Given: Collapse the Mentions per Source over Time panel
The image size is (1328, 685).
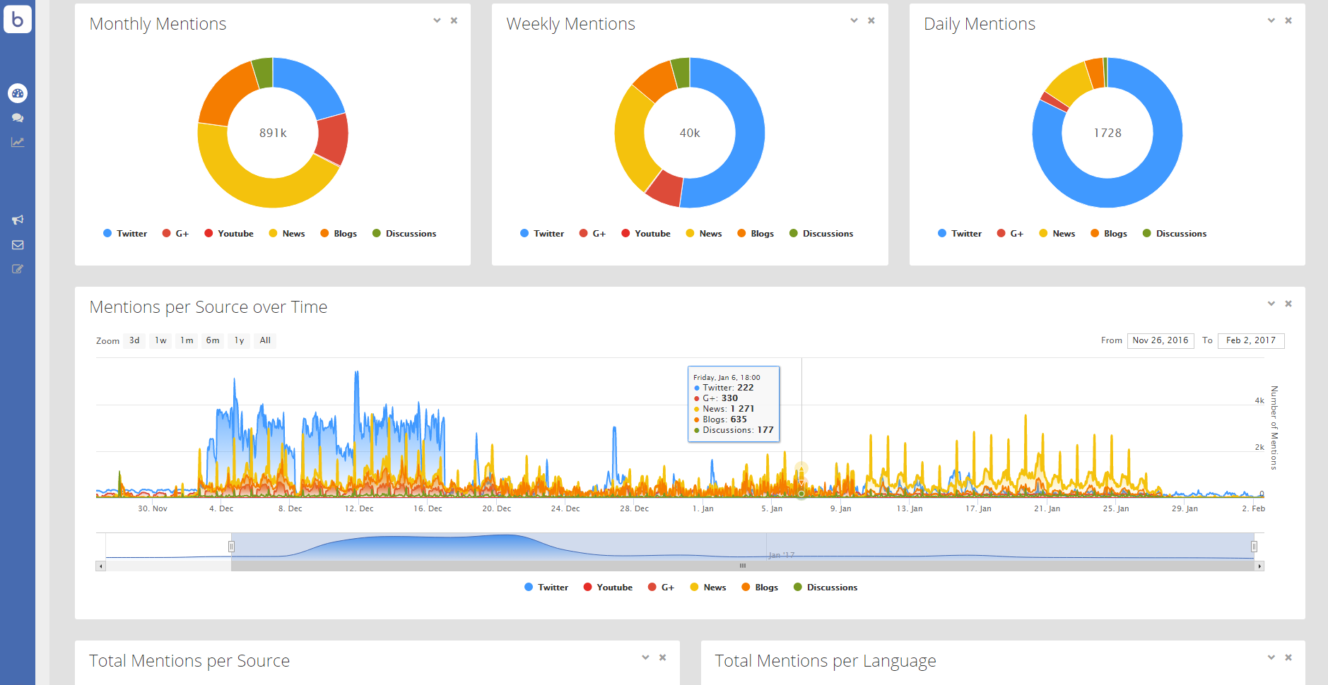Looking at the screenshot, I should 1270,303.
